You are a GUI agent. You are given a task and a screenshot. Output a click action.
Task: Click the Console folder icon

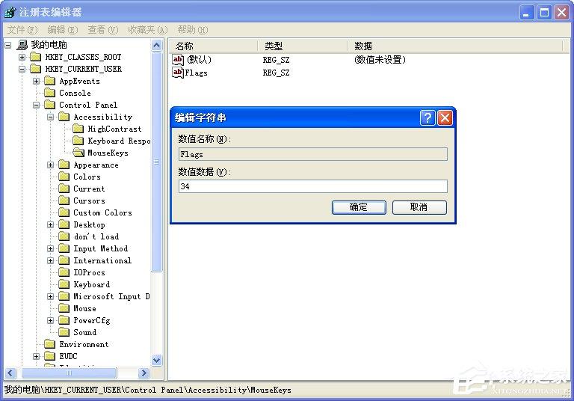click(50, 93)
